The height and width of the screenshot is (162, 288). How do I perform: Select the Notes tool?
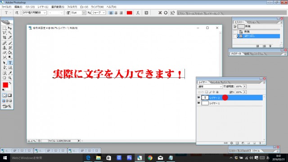pos(4,73)
